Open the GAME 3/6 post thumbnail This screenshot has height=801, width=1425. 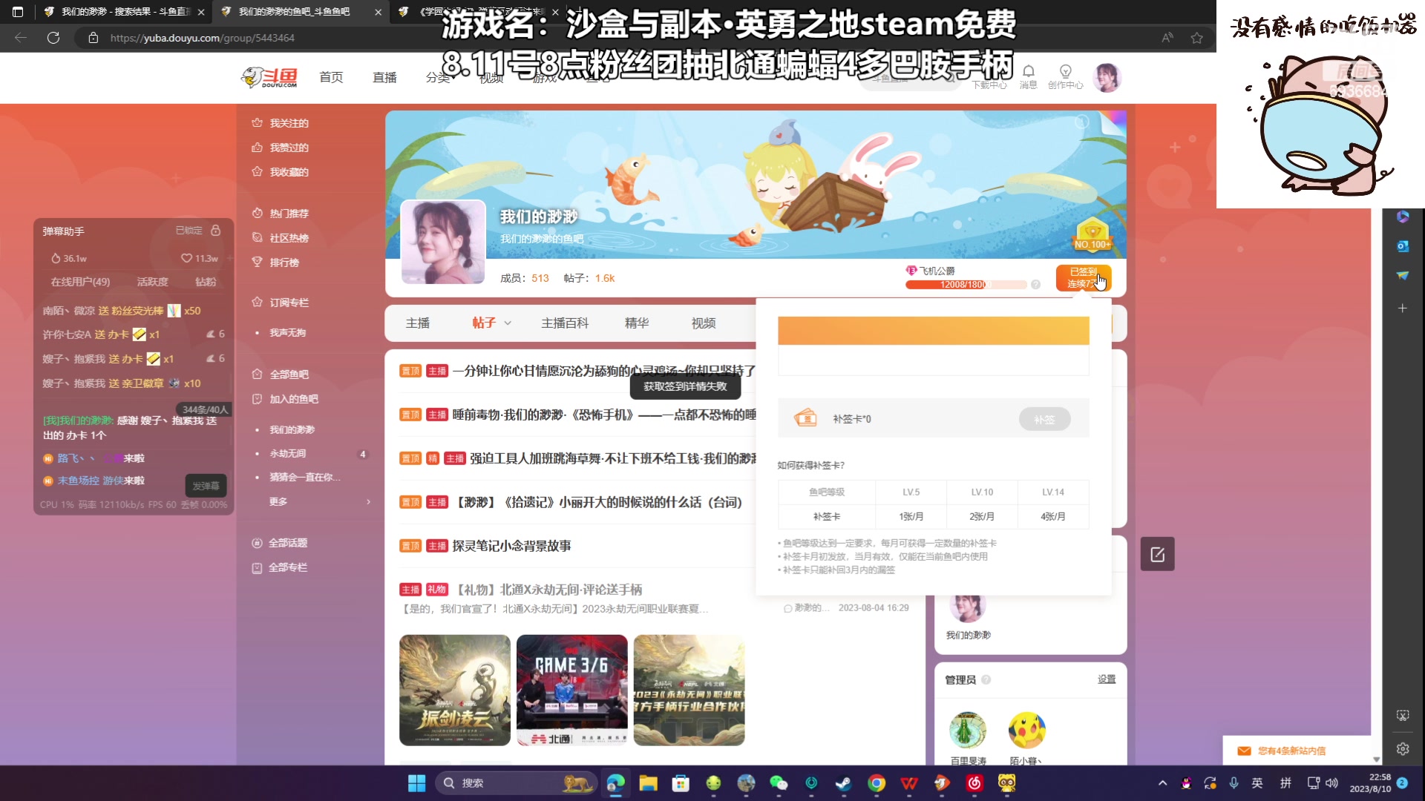(572, 690)
